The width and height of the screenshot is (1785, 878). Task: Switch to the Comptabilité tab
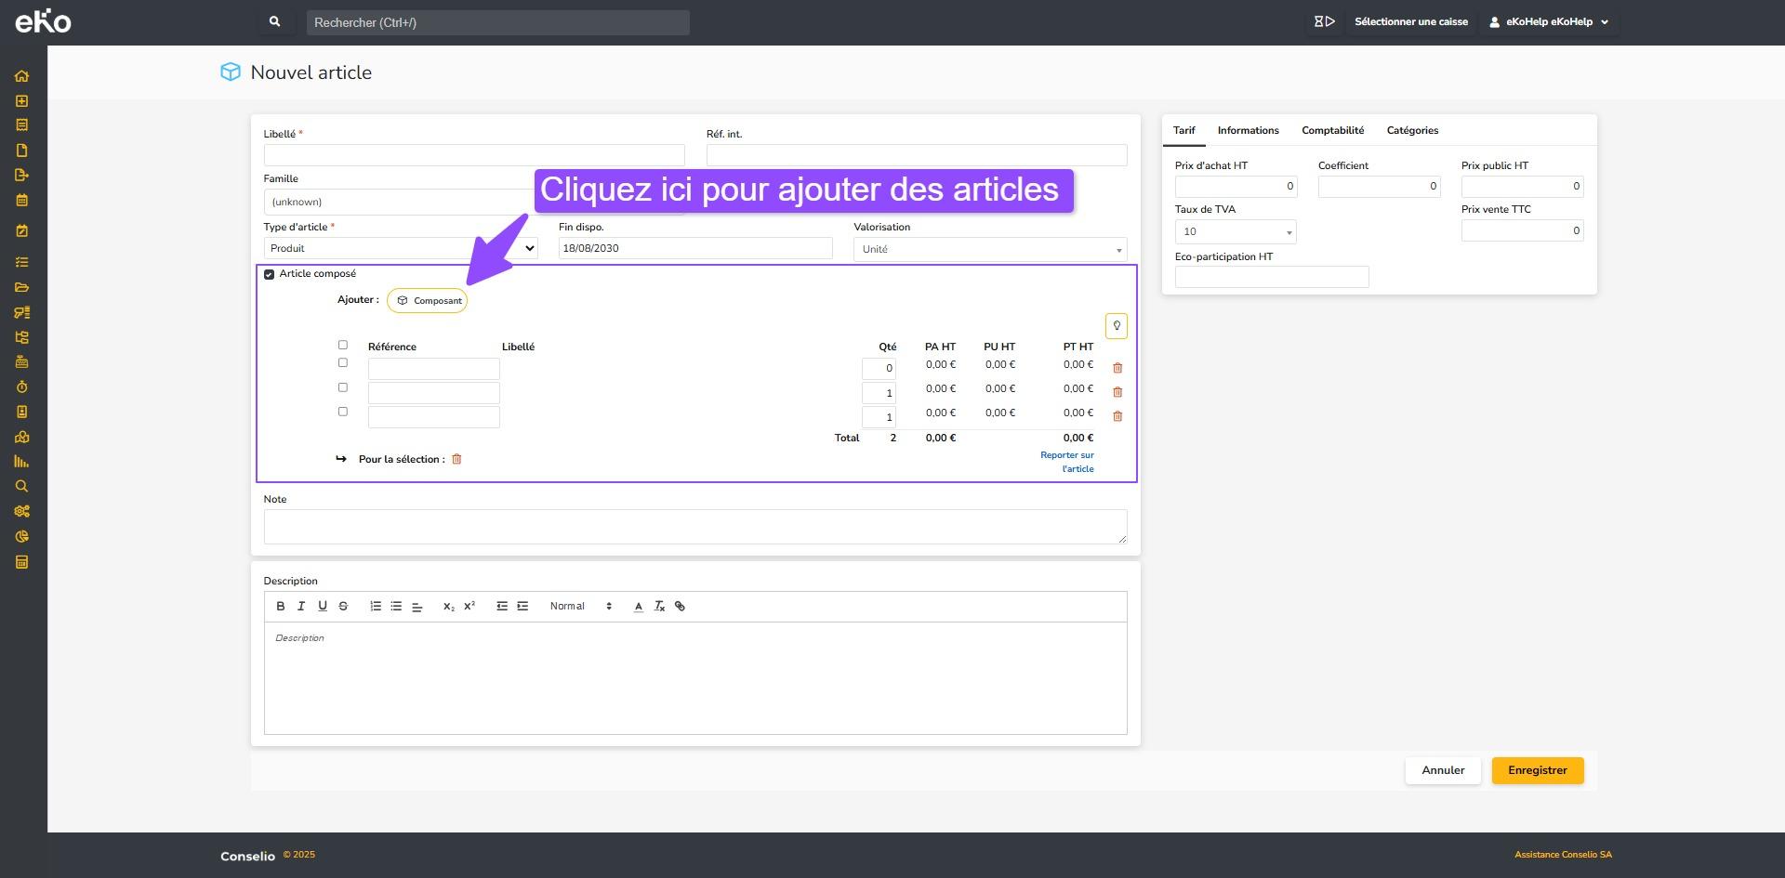pyautogui.click(x=1332, y=130)
